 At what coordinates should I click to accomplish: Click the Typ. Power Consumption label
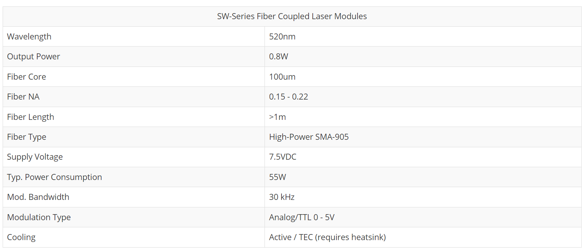click(54, 177)
